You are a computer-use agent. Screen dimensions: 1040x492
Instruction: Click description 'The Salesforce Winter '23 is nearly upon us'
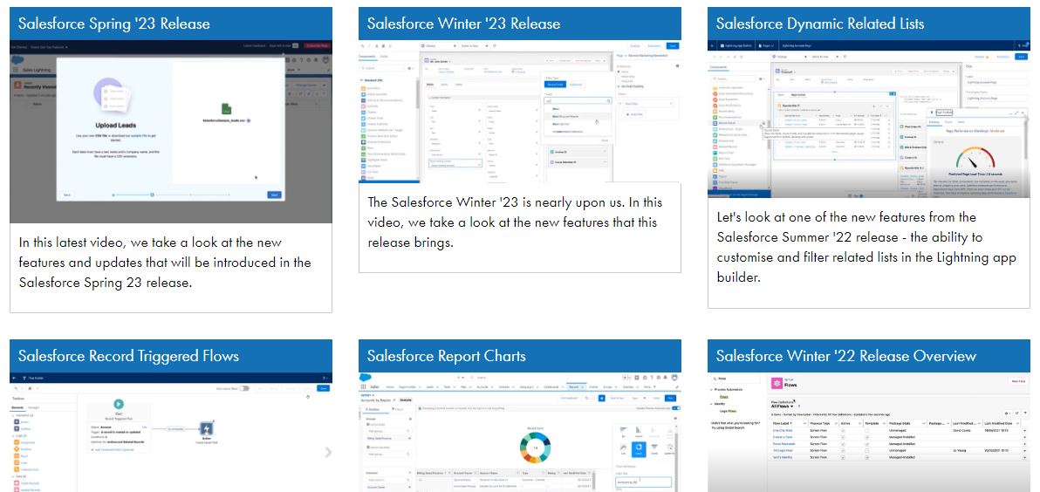515,222
